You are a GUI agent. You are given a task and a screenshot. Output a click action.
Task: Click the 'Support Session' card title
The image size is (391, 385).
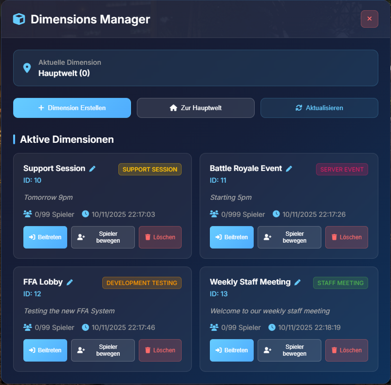(x=55, y=169)
